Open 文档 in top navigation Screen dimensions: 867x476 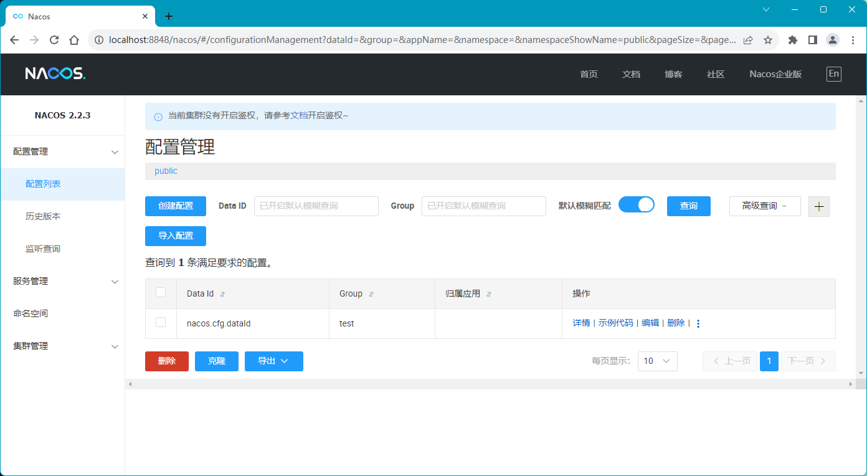(631, 74)
